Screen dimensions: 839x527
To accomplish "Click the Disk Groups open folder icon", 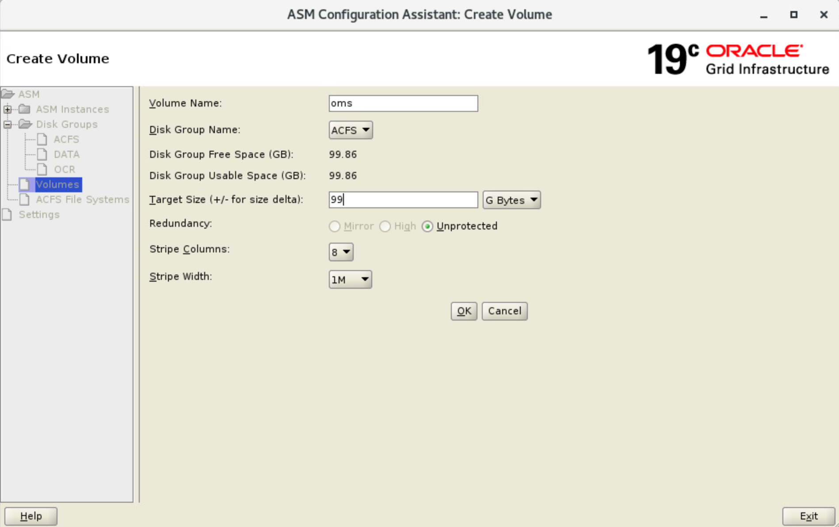I will [x=25, y=124].
